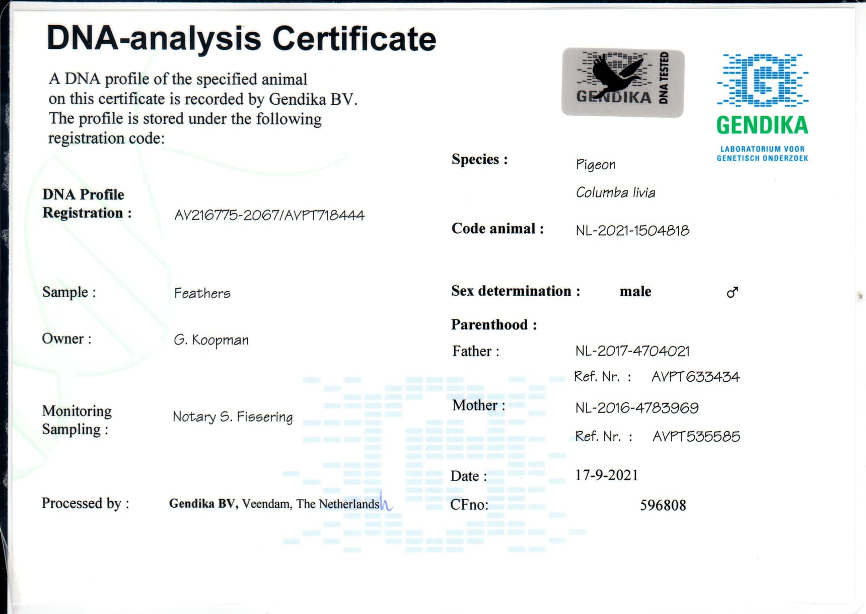Click the father code NL-2017-4704021
Screen dimensions: 866x614
[632, 351]
